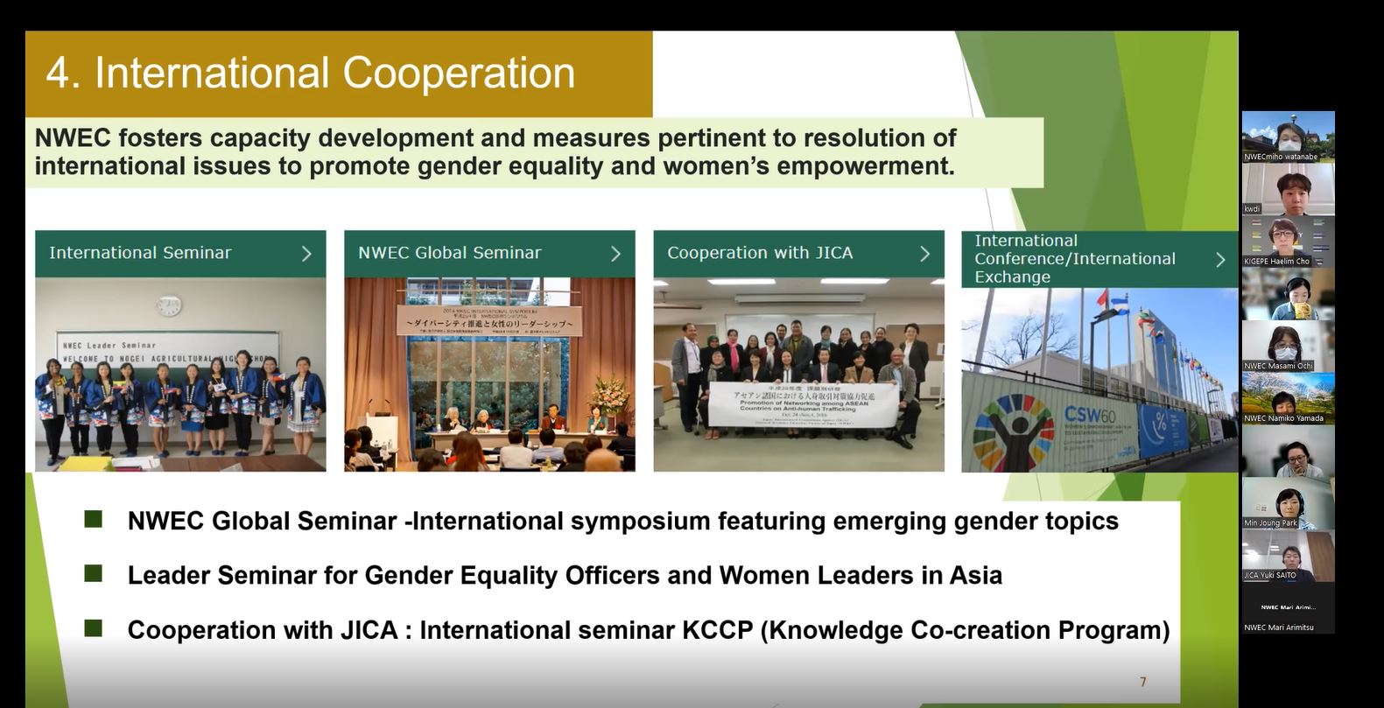Click the International Seminar chevron arrow
Viewport: 1384px width, 708px height.
[306, 254]
